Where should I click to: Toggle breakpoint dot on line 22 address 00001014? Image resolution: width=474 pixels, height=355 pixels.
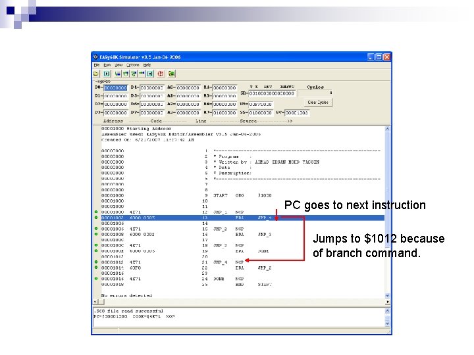coord(96,267)
